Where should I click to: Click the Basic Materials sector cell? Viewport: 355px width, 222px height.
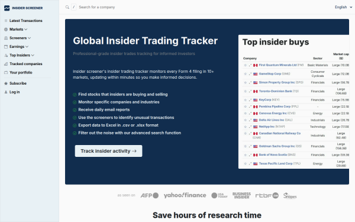(x=318, y=65)
